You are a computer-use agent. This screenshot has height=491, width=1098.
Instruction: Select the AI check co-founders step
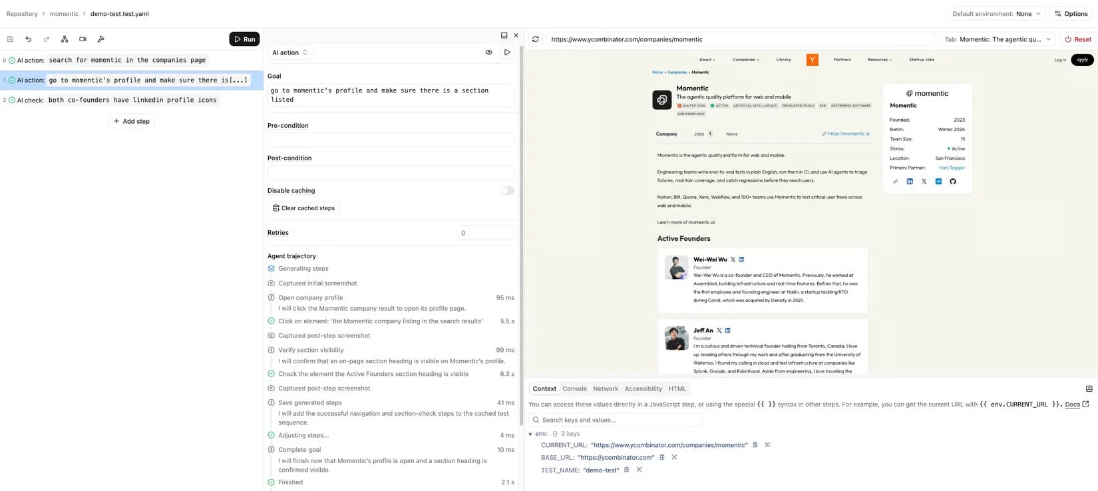(131, 100)
